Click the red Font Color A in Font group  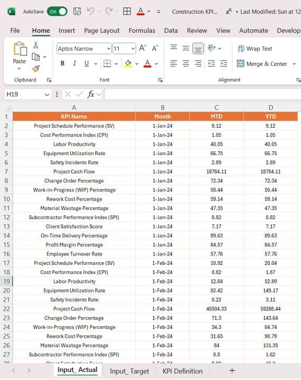click(147, 63)
